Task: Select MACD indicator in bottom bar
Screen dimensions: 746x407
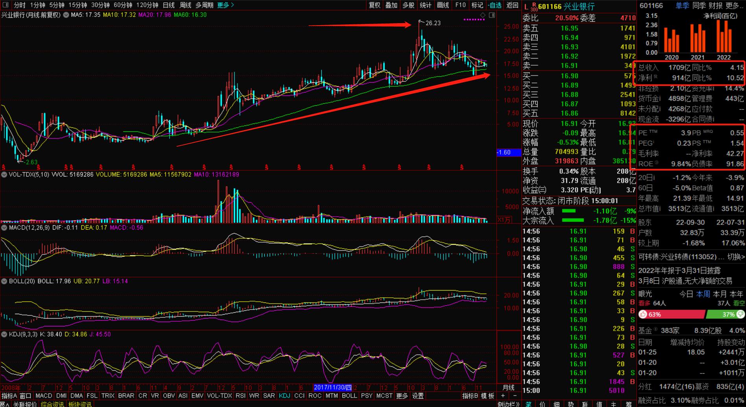Action: coord(44,396)
